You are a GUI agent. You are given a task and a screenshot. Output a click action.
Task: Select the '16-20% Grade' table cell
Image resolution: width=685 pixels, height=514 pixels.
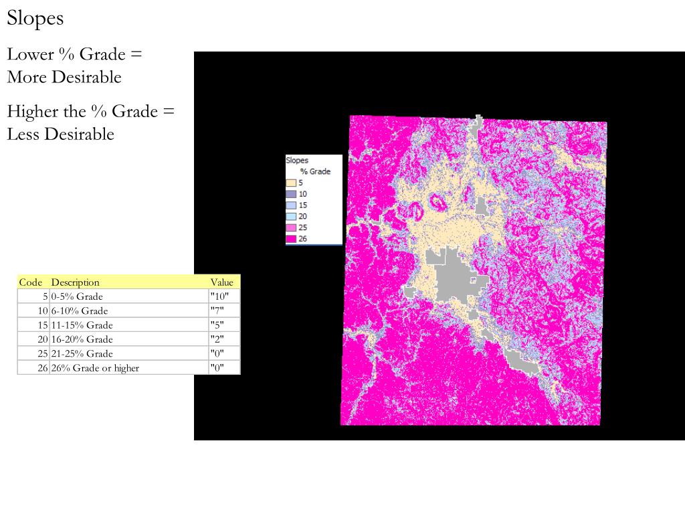(129, 339)
